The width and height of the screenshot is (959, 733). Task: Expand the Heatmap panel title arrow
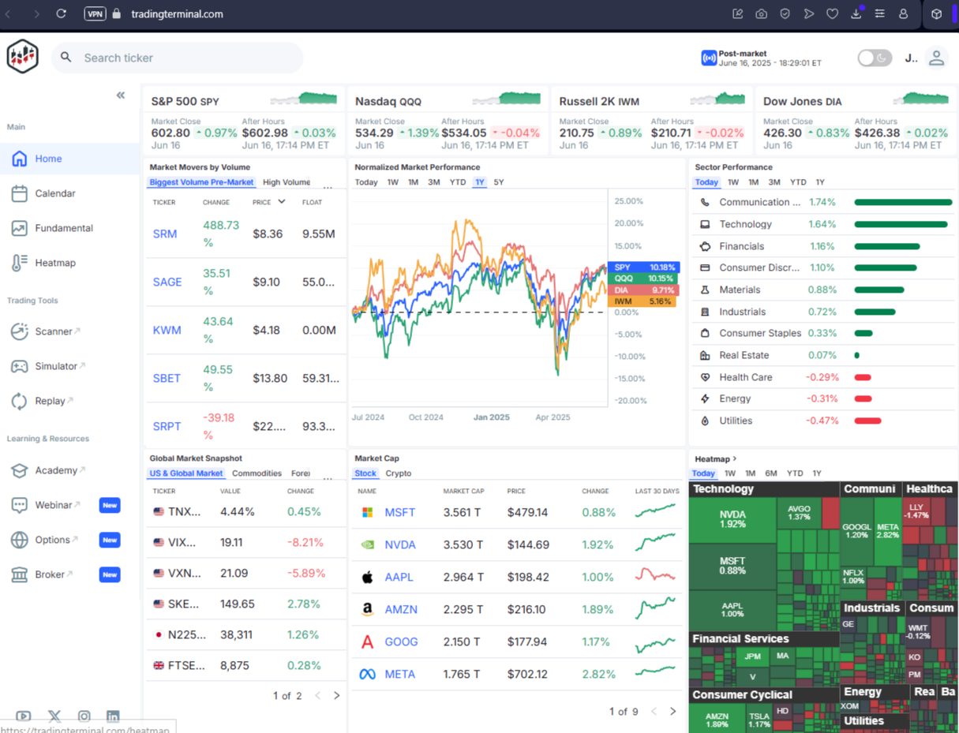(x=734, y=458)
